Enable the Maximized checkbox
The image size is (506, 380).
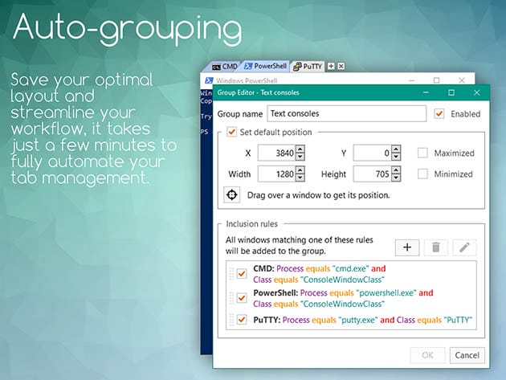click(x=422, y=153)
